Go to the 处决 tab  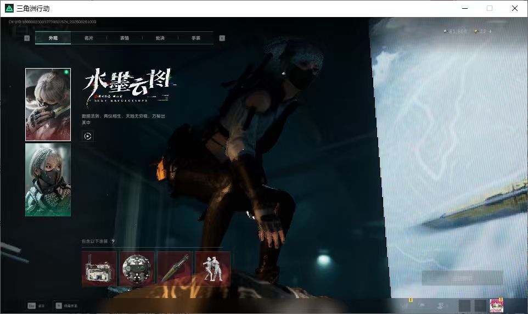click(160, 38)
